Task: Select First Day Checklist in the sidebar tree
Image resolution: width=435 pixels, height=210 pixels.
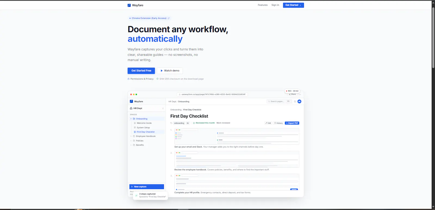Action: [145, 132]
